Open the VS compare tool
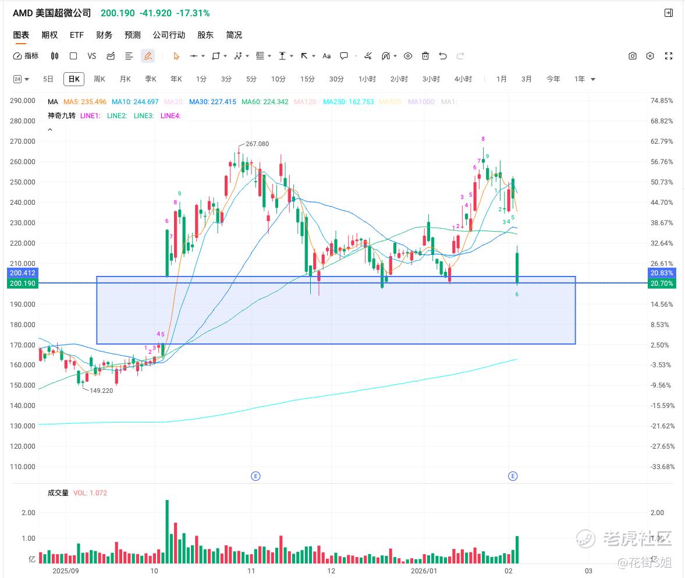685x578 pixels. point(92,56)
